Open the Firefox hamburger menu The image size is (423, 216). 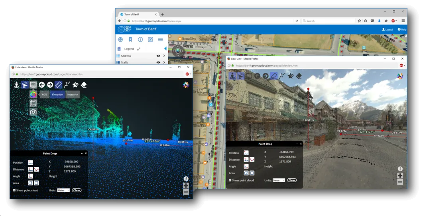click(403, 21)
